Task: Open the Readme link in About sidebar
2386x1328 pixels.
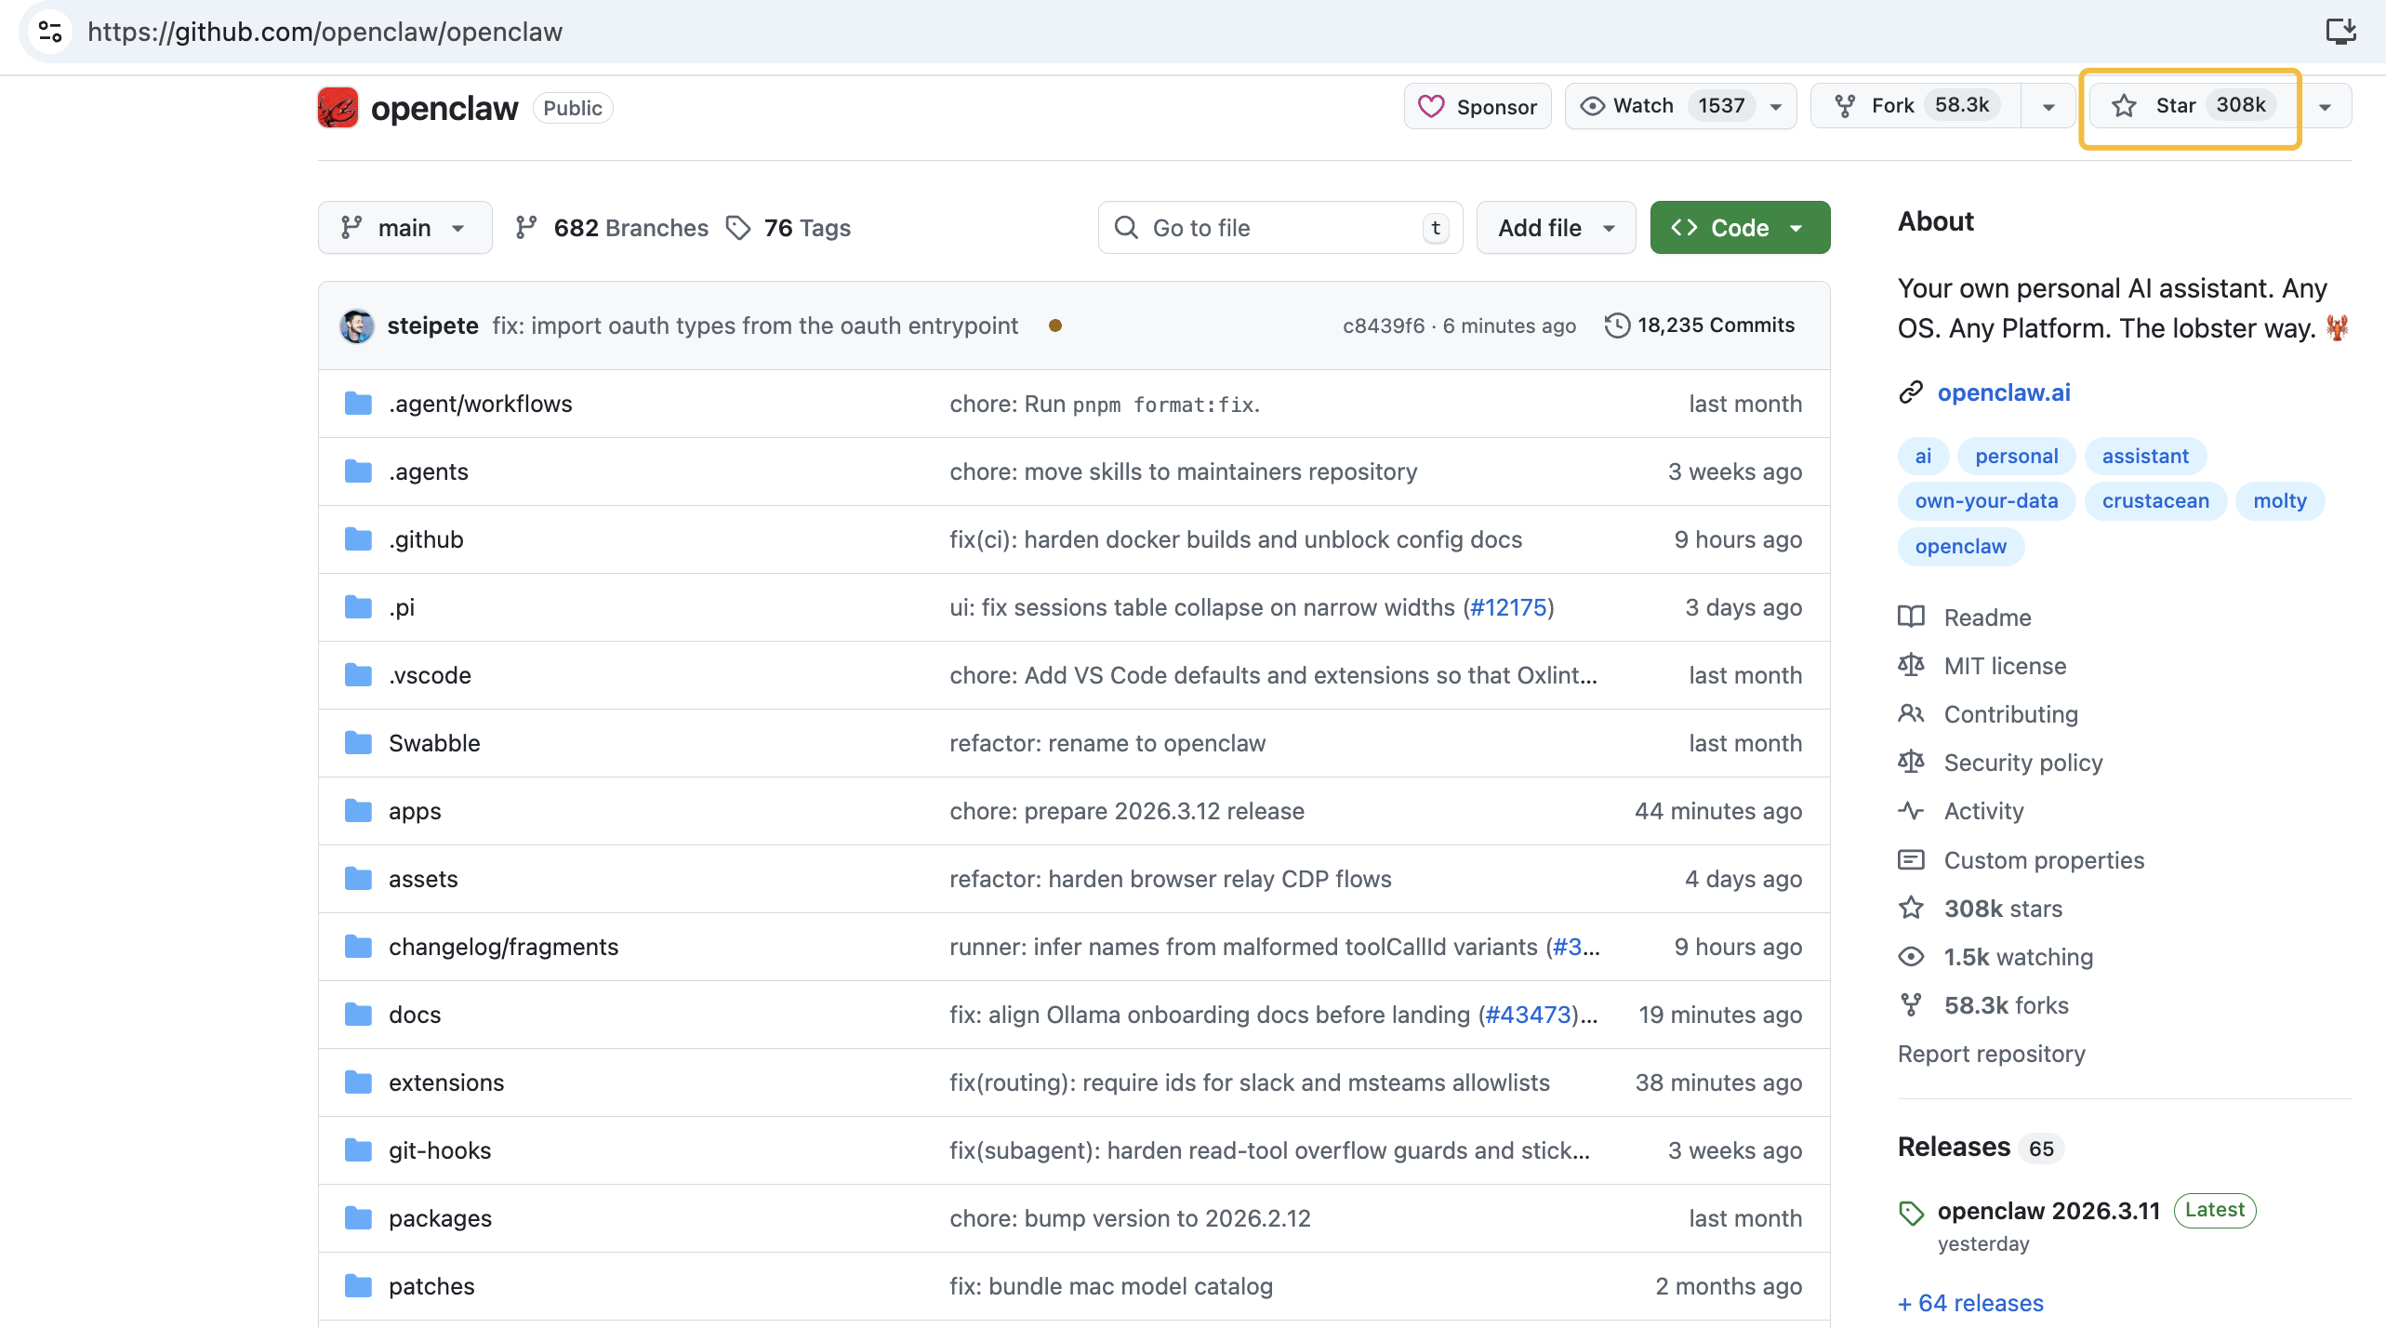Action: coord(1987,618)
